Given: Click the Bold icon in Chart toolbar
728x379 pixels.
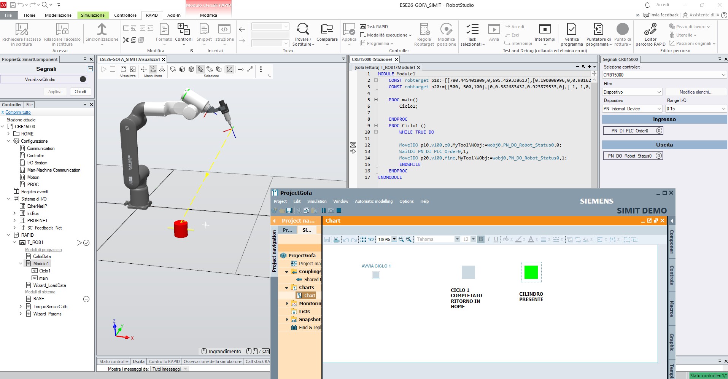Looking at the screenshot, I should [x=481, y=239].
